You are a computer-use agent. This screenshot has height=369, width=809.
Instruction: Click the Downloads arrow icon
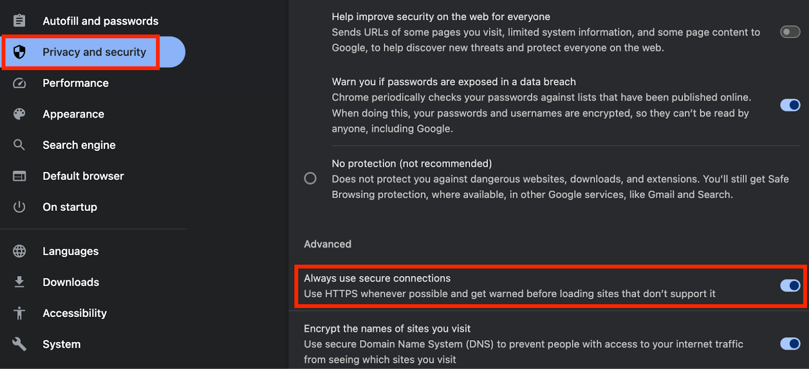19,282
